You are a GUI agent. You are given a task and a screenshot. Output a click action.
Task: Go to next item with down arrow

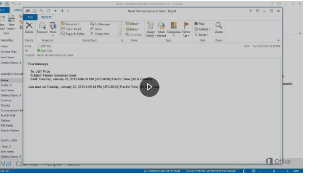tap(62, 11)
